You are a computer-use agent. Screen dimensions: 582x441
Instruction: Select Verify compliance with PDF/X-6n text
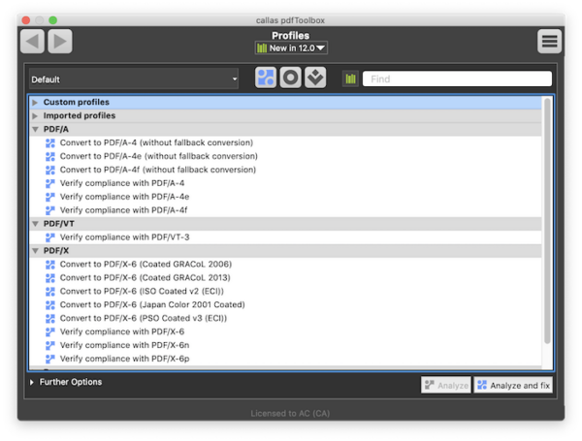tap(124, 345)
